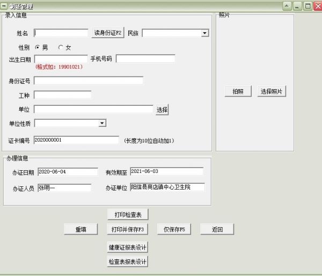The height and width of the screenshot is (276, 322).
Task: Expand the 单位性质 dropdown
Action: tap(102, 123)
